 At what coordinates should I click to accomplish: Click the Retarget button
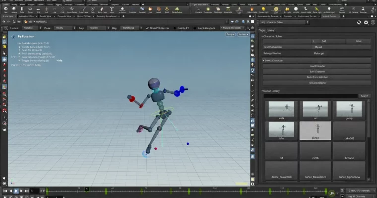(x=319, y=54)
